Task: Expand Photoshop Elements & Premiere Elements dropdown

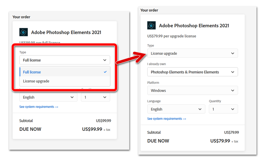Action: (192, 72)
